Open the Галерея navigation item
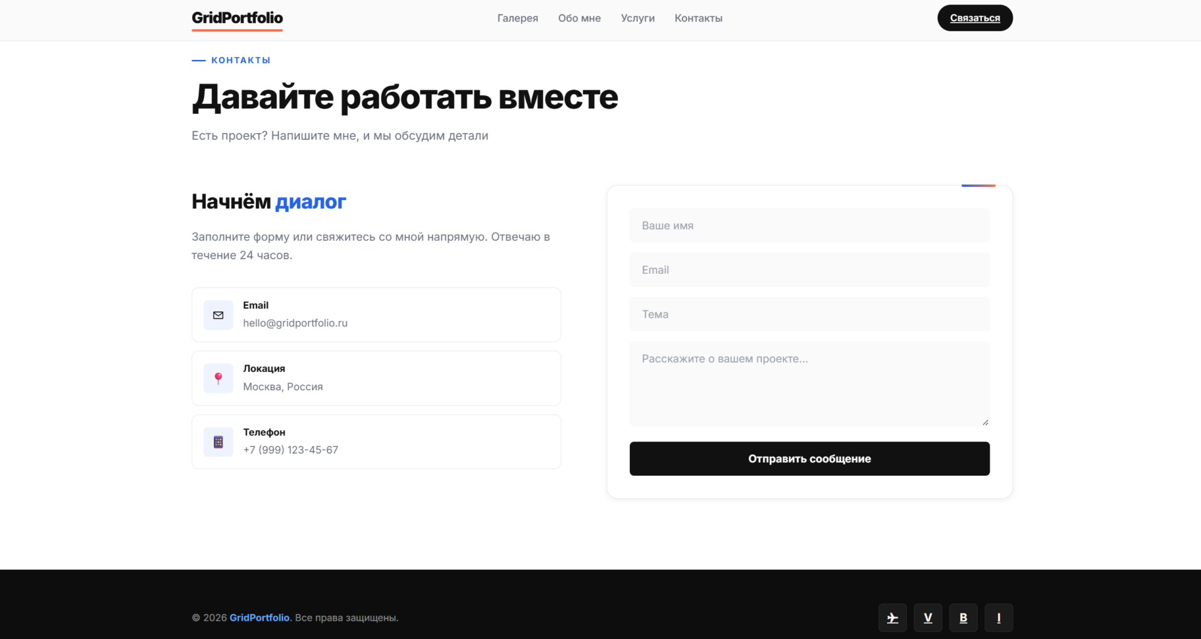Screen dimensions: 1201x639 517,18
